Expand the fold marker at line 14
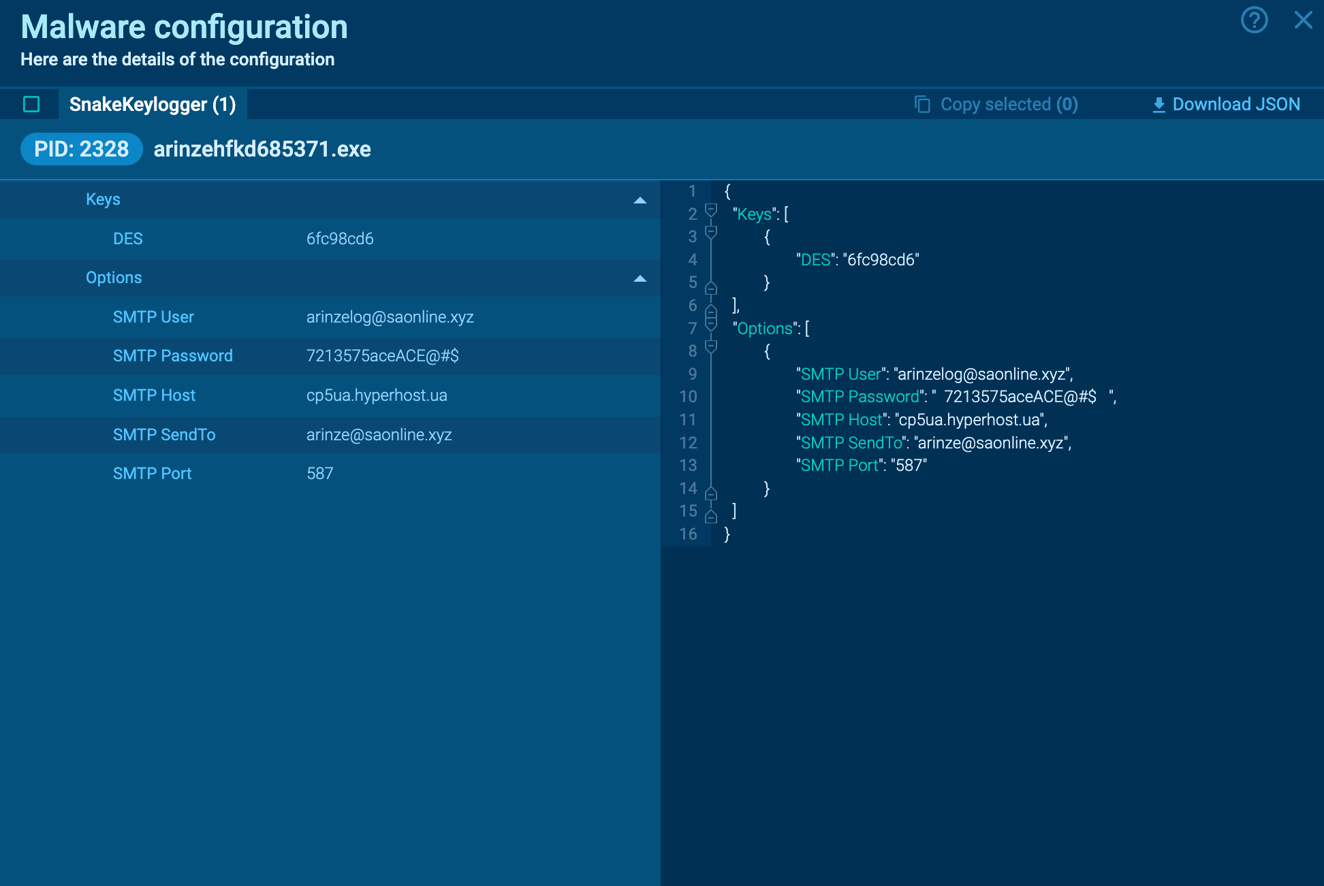Screen dimensions: 1324x886 [710, 493]
